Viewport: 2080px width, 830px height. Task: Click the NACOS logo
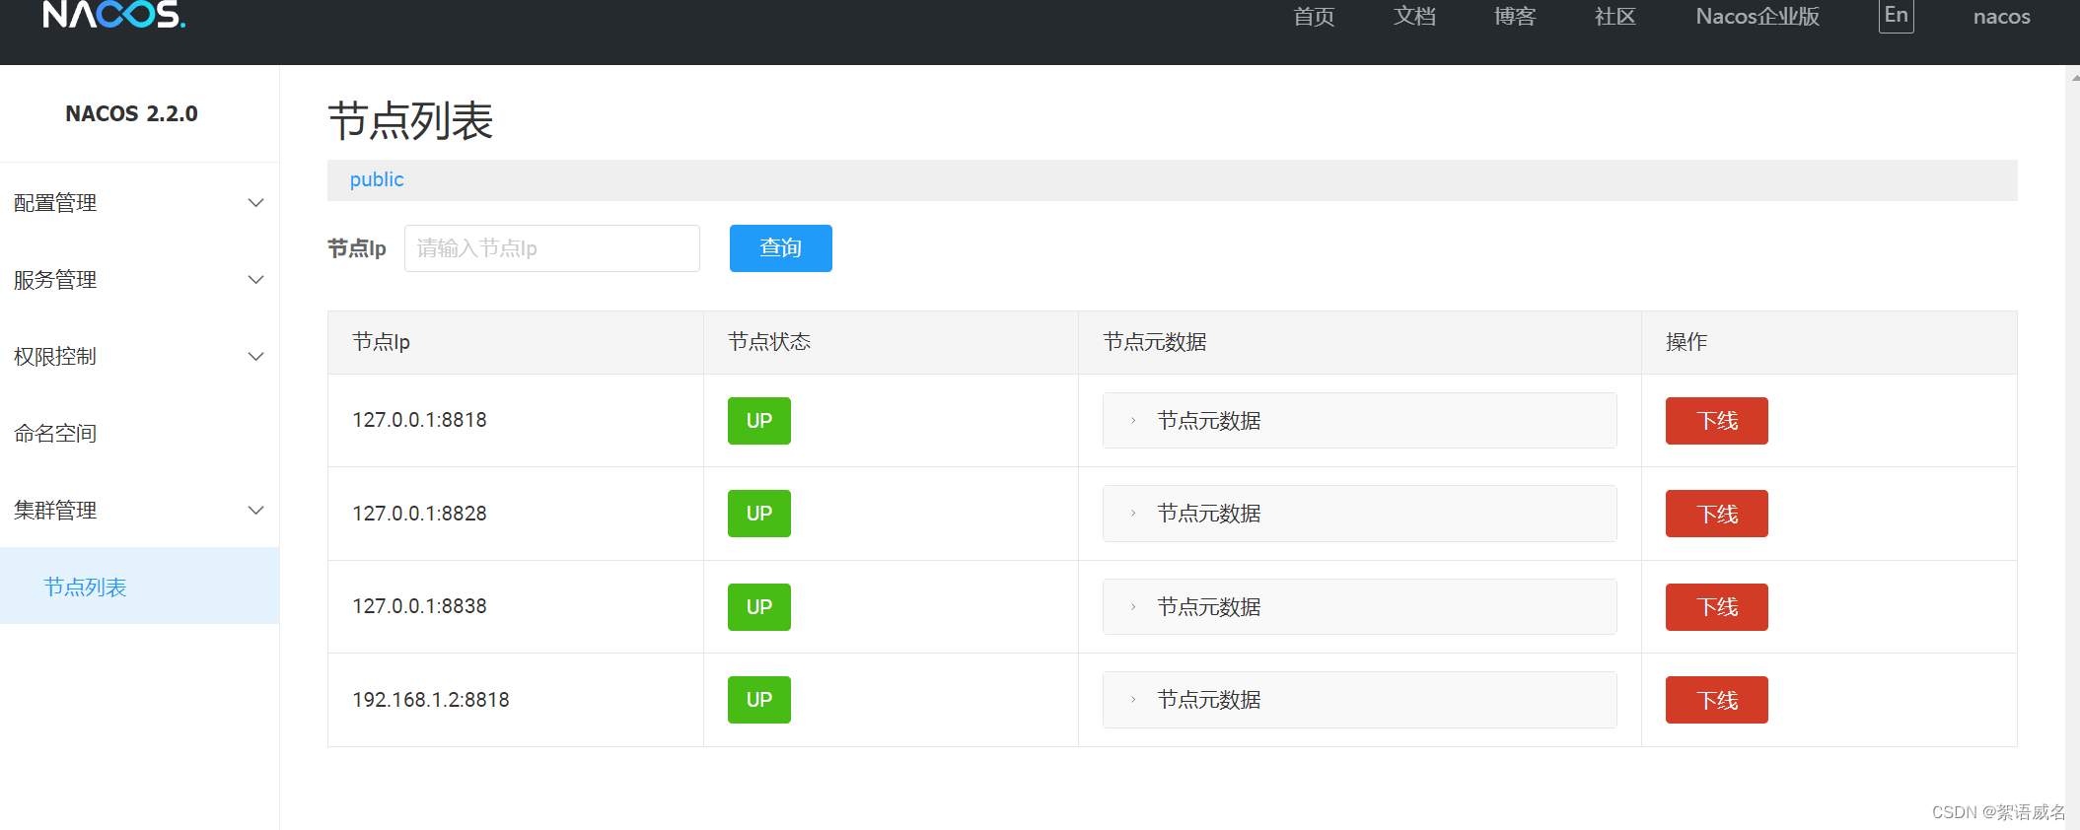pyautogui.click(x=113, y=15)
